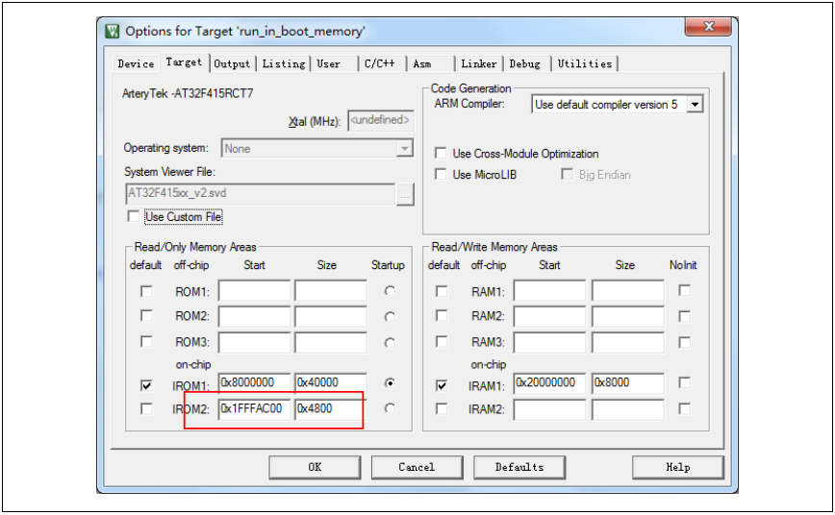Go to the Listing tab
This screenshot has width=835, height=515.
pyautogui.click(x=283, y=63)
